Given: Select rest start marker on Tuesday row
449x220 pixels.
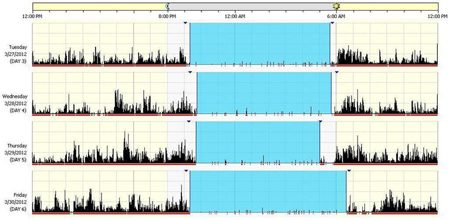Looking at the screenshot, I should coord(185,23).
